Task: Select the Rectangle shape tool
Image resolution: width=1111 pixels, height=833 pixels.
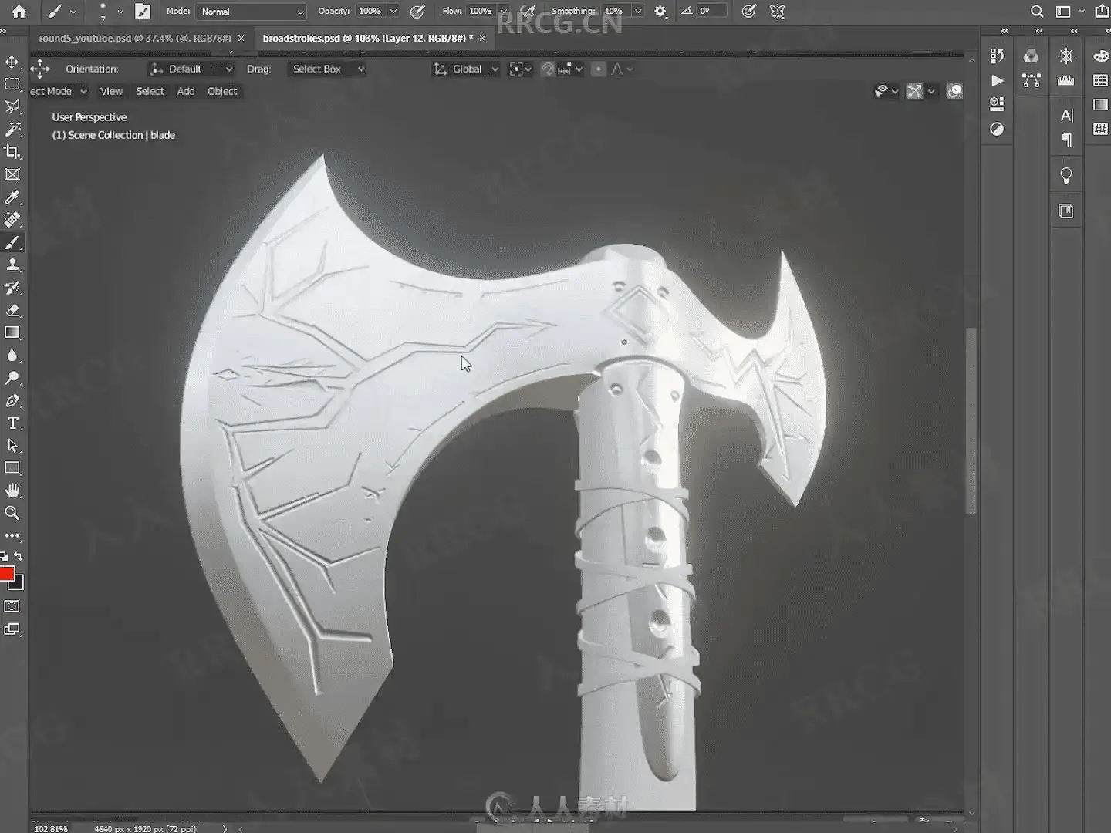Action: point(12,468)
